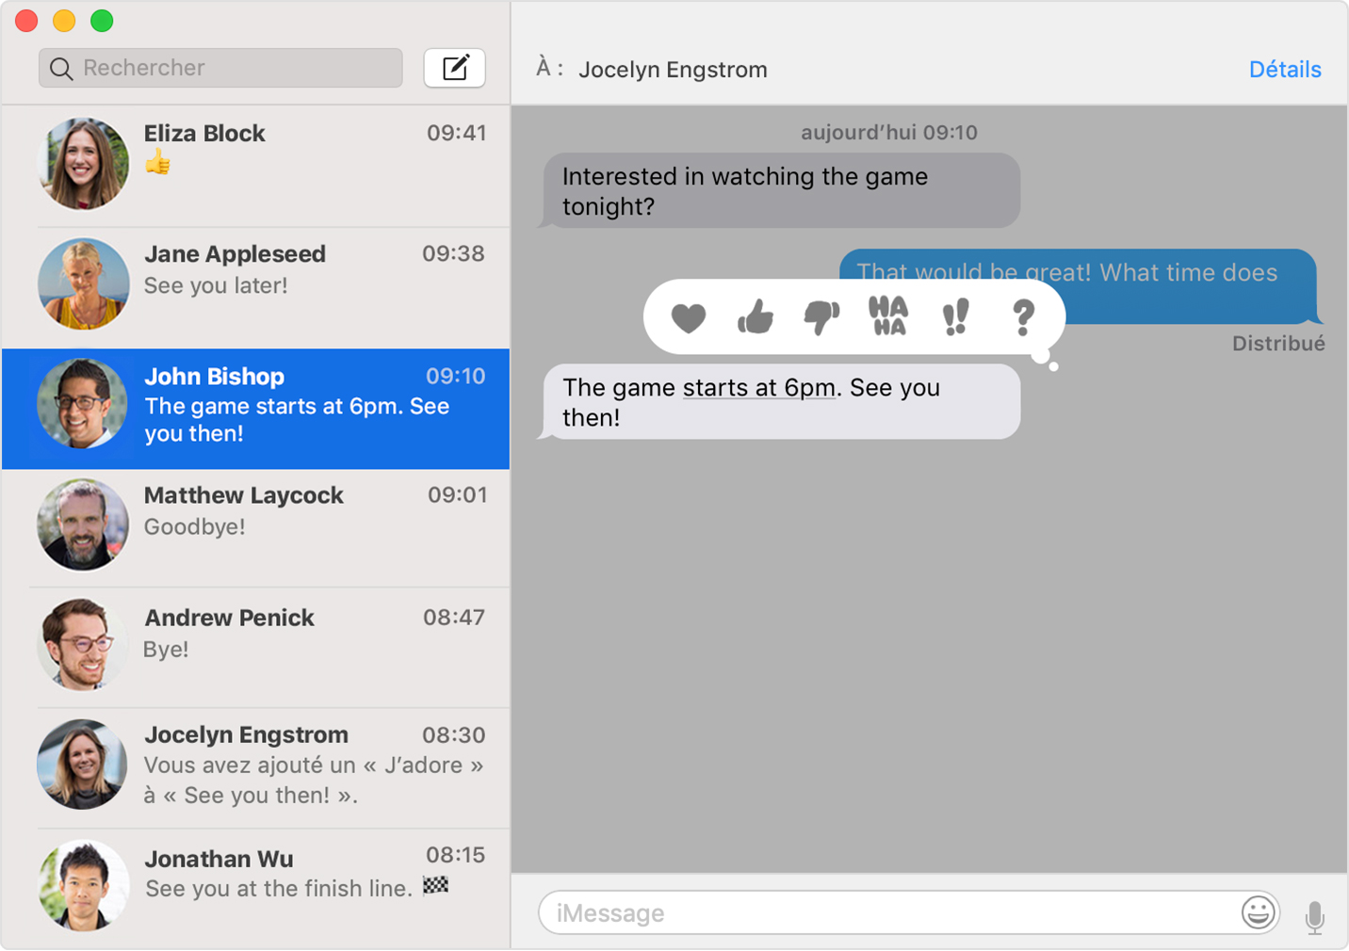Click John Bishop's avatar photo
Image resolution: width=1349 pixels, height=951 pixels.
tap(83, 403)
